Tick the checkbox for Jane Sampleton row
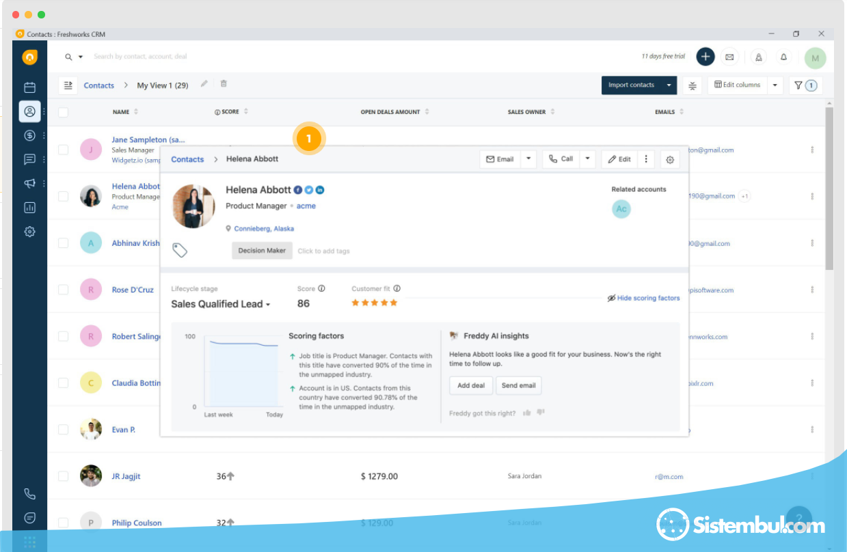The height and width of the screenshot is (552, 847). [x=63, y=150]
